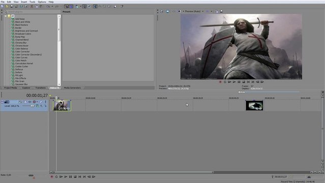This screenshot has height=183, width=325.
Task: Open Project Video Properties in preview window
Action: click(x=162, y=11)
